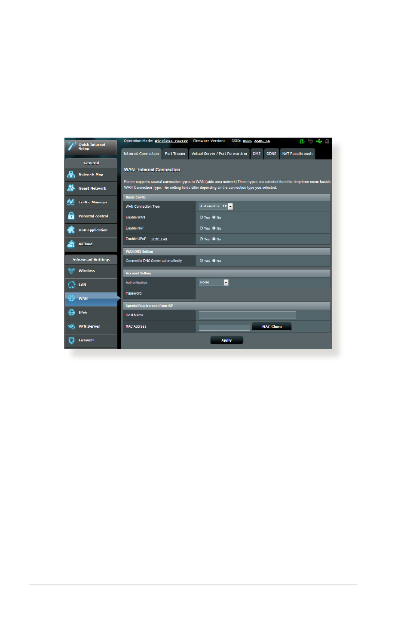Set Enable NAT to Yes
The image size is (410, 618).
[x=201, y=228]
